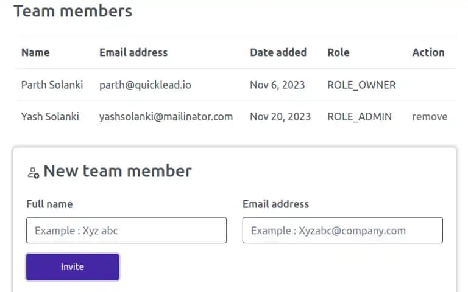
Task: Focus the Full name input field
Action: [126, 230]
